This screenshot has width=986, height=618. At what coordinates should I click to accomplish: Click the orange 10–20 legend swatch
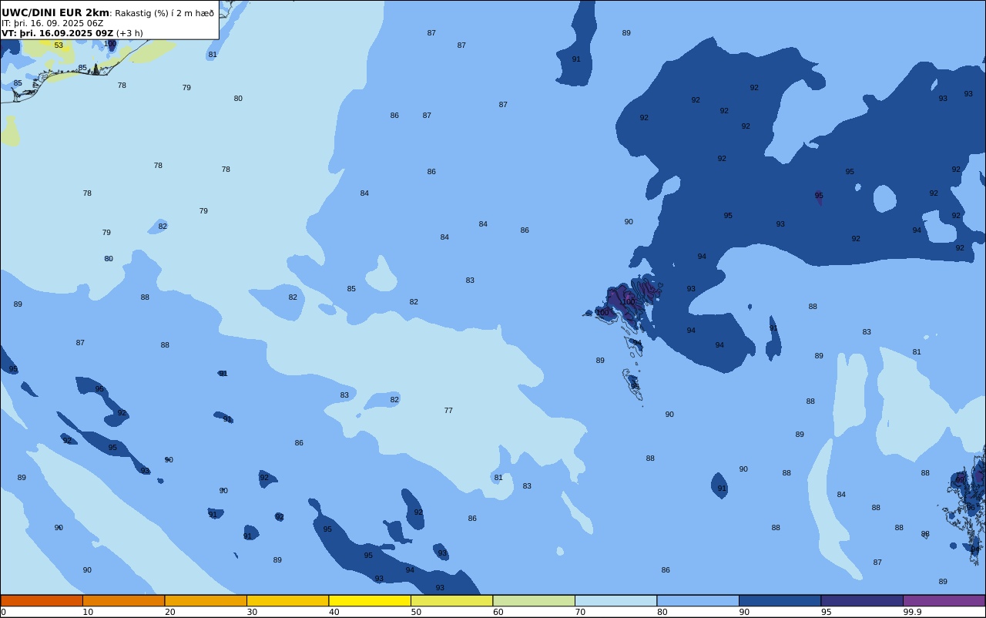click(x=123, y=600)
